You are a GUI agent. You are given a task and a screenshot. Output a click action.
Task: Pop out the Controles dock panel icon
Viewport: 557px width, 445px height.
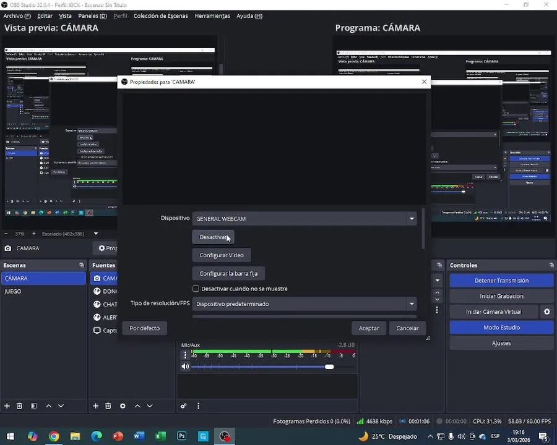[x=551, y=265]
